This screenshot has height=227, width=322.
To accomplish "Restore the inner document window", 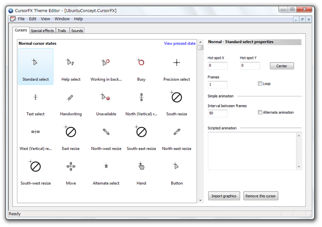I will coord(302,20).
